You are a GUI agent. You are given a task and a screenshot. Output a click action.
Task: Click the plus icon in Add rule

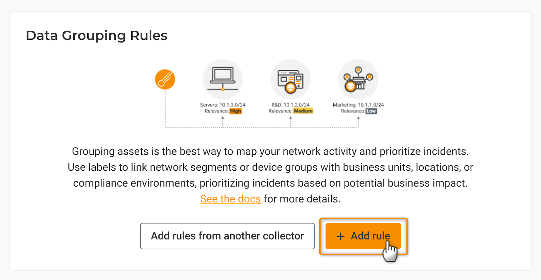pos(340,236)
